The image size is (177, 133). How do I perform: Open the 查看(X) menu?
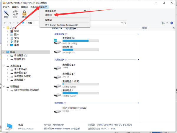click(24, 7)
